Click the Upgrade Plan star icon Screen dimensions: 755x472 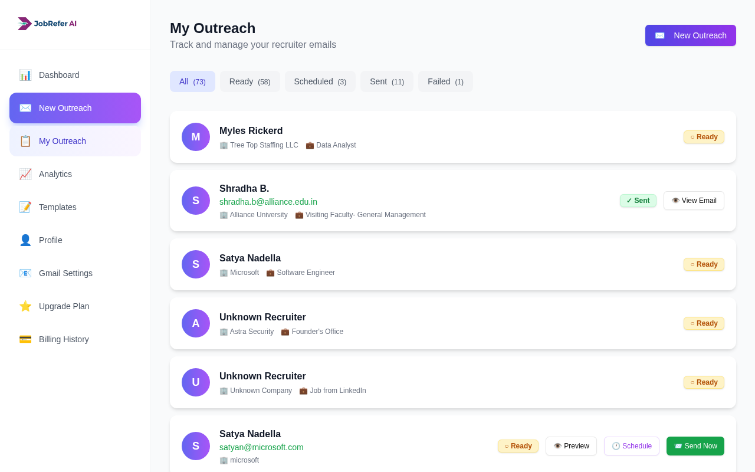[25, 306]
